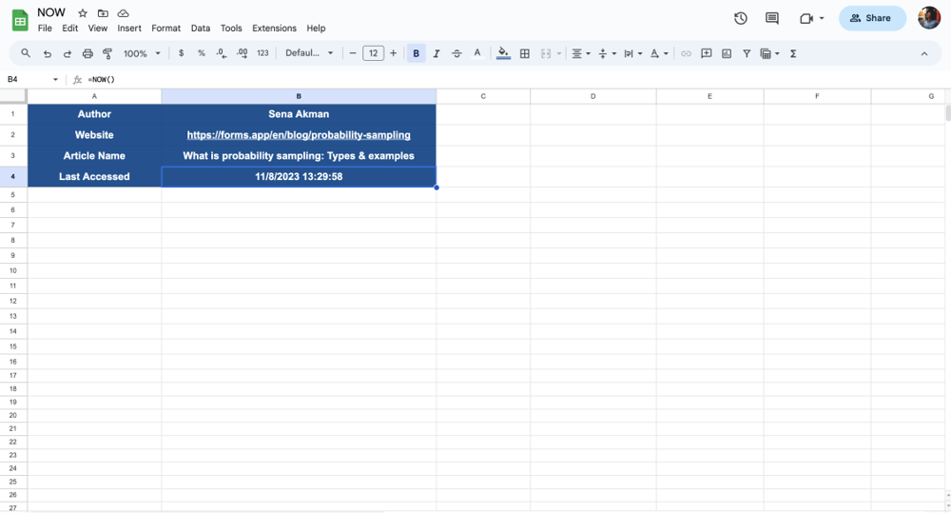Viewport: 951px width, 513px height.
Task: Click the insert chart icon
Action: tap(727, 54)
